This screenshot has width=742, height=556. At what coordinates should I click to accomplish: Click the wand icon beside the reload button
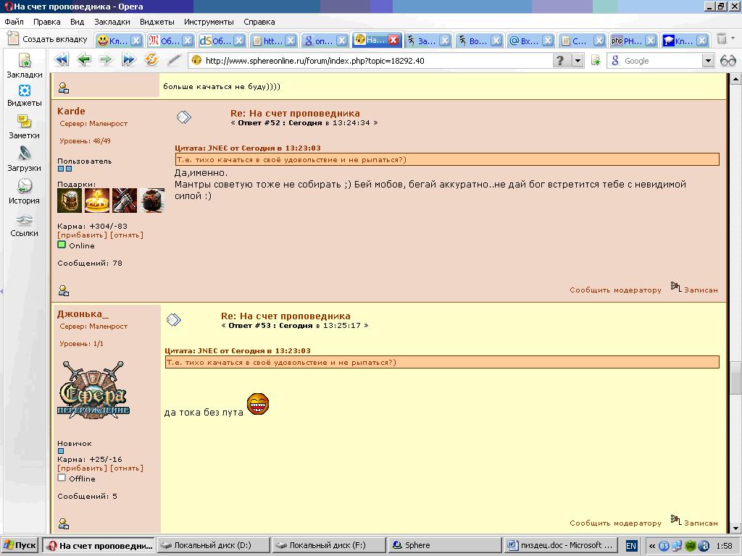point(174,60)
